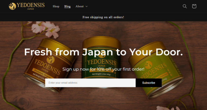This screenshot has height=110, width=207.
Task: Select the light green tea tin
Action: [156, 70]
